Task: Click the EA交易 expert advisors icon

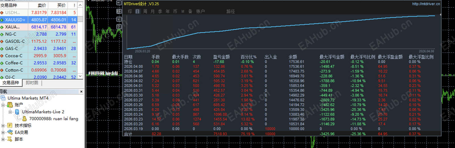Action: [x=10, y=132]
